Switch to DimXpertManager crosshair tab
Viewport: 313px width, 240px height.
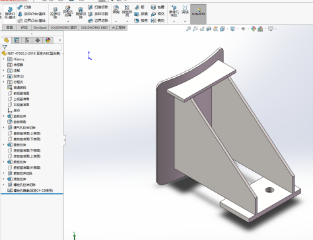pos(38,40)
